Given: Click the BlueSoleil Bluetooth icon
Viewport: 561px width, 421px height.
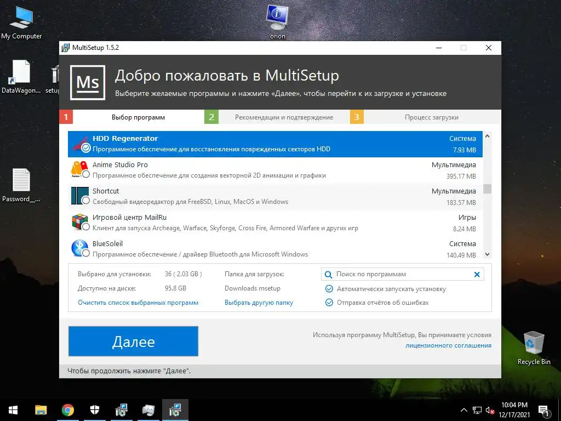Looking at the screenshot, I should (x=79, y=248).
